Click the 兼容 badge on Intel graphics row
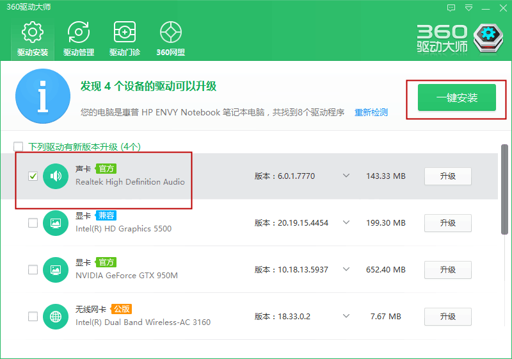This screenshot has height=359, width=512. [106, 215]
